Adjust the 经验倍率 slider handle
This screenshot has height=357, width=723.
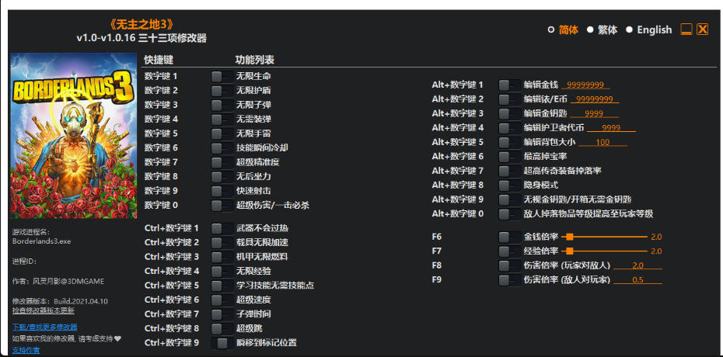pyautogui.click(x=569, y=251)
